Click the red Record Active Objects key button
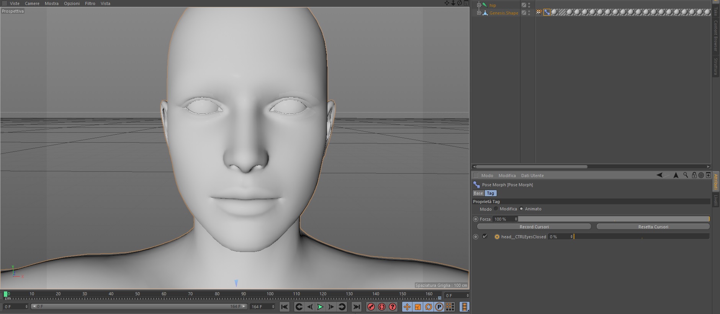The image size is (720, 314). click(x=371, y=307)
